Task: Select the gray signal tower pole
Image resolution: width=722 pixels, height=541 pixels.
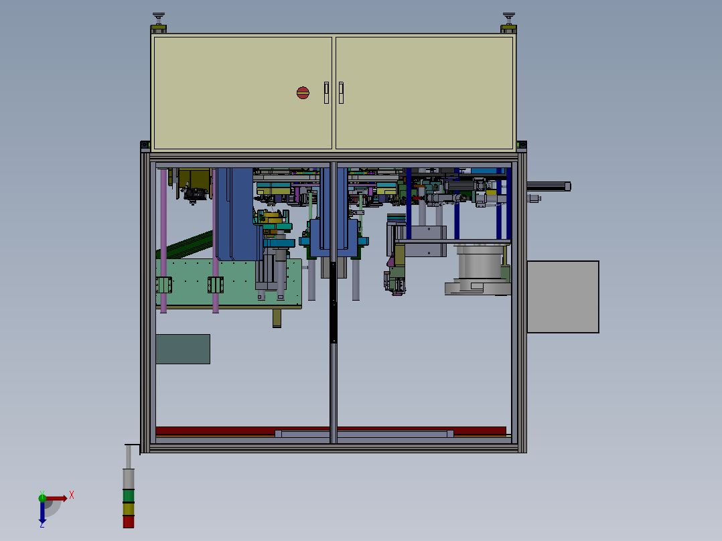Action: coord(129,457)
